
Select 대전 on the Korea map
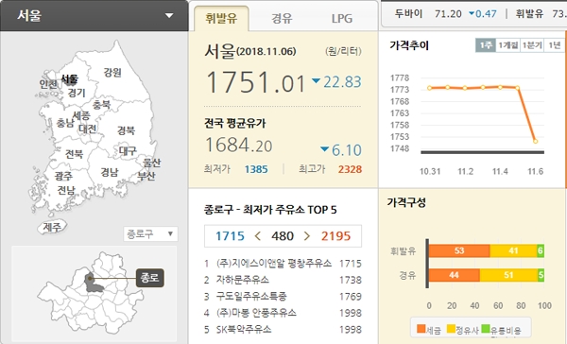88,129
